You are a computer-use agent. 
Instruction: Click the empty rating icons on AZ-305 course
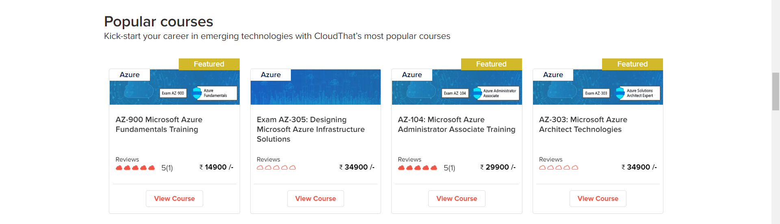coord(276,167)
